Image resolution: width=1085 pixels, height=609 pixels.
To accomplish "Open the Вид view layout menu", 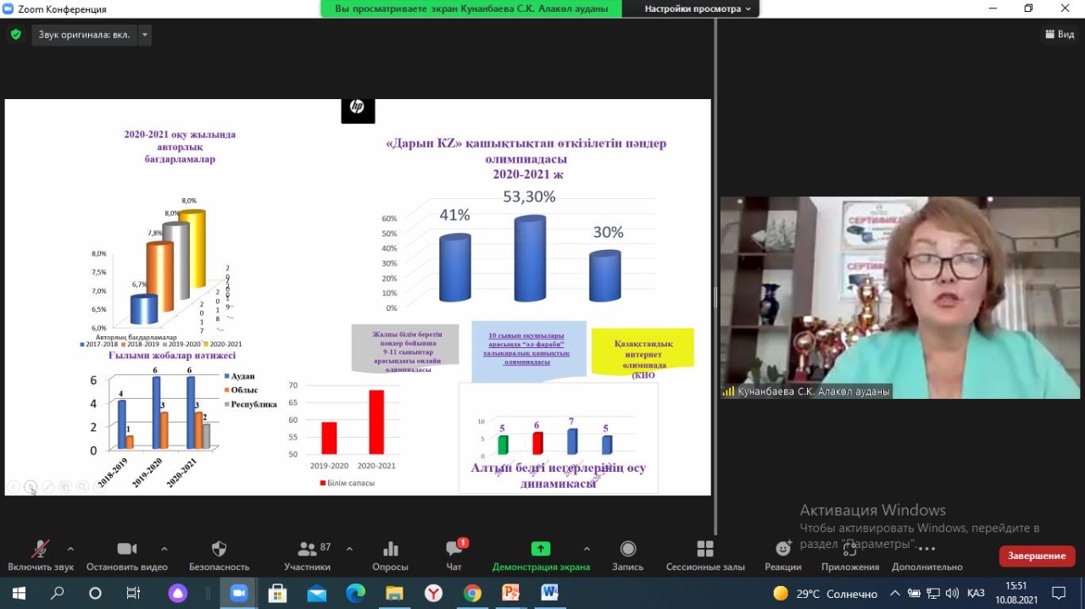I will 1059,35.
